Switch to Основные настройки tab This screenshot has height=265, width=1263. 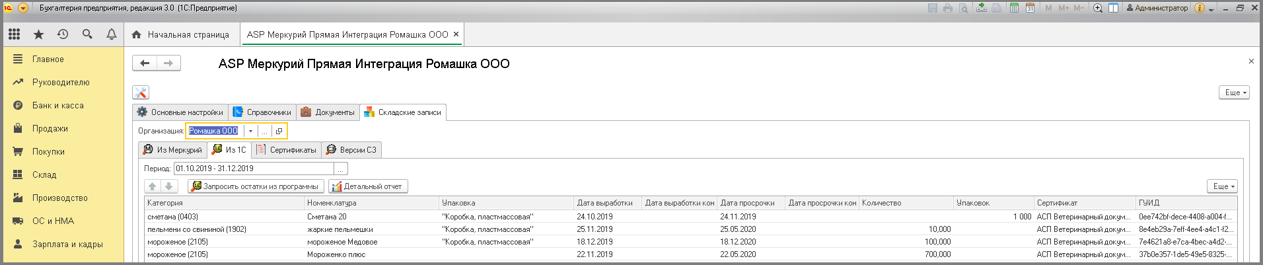coord(180,112)
